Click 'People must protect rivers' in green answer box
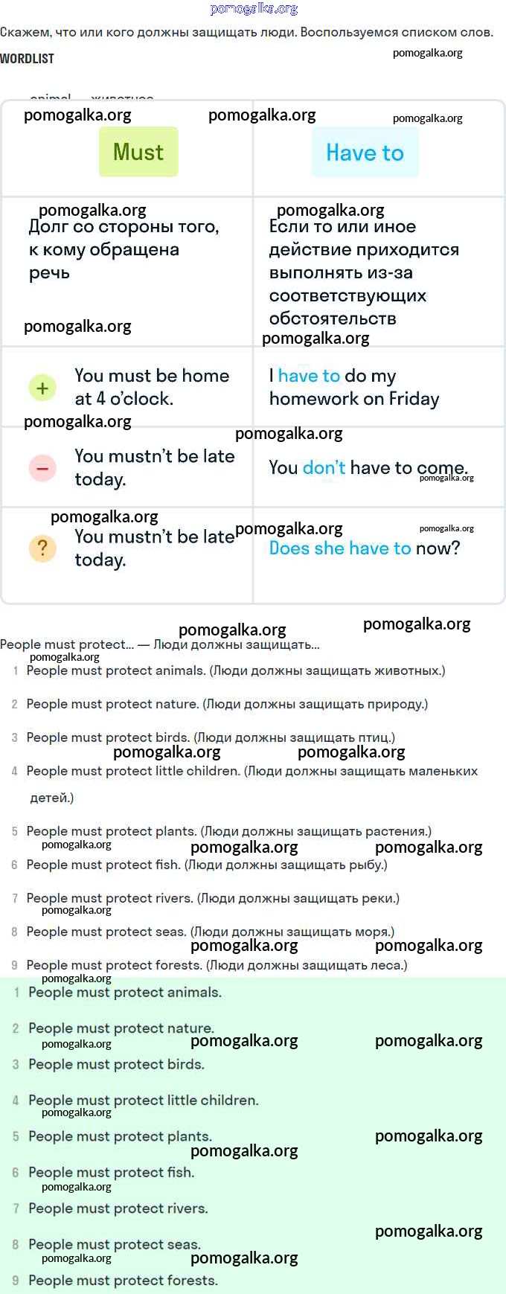The image size is (506, 1294). coord(118,1208)
